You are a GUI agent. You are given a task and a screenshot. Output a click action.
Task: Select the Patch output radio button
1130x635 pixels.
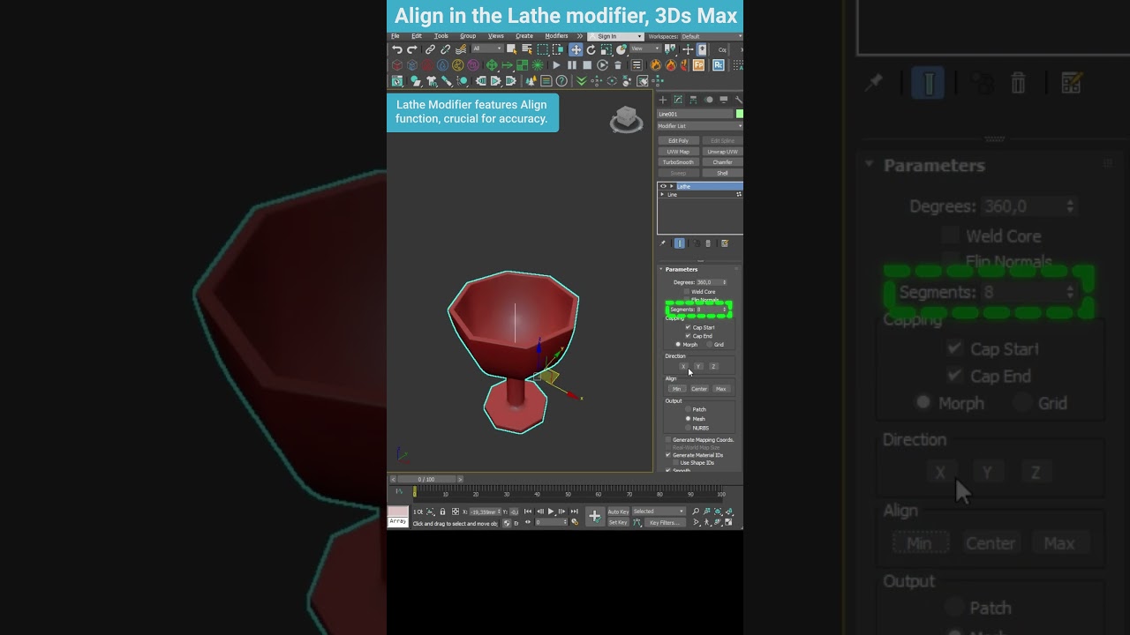click(x=689, y=409)
